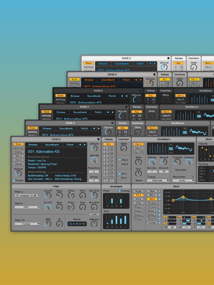The width and height of the screenshot is (214, 285).
Task: Click the filter Link button
Action: point(94,214)
